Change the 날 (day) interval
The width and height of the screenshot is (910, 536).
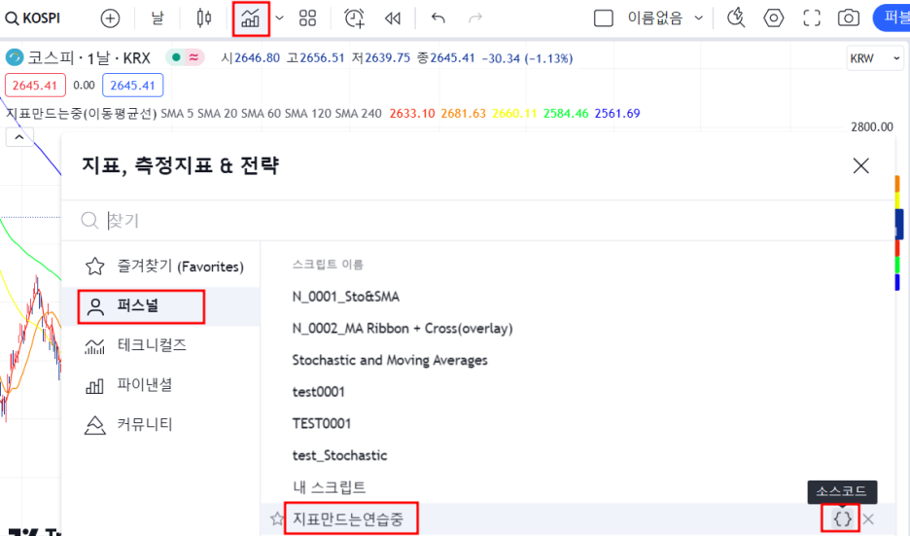[x=157, y=18]
